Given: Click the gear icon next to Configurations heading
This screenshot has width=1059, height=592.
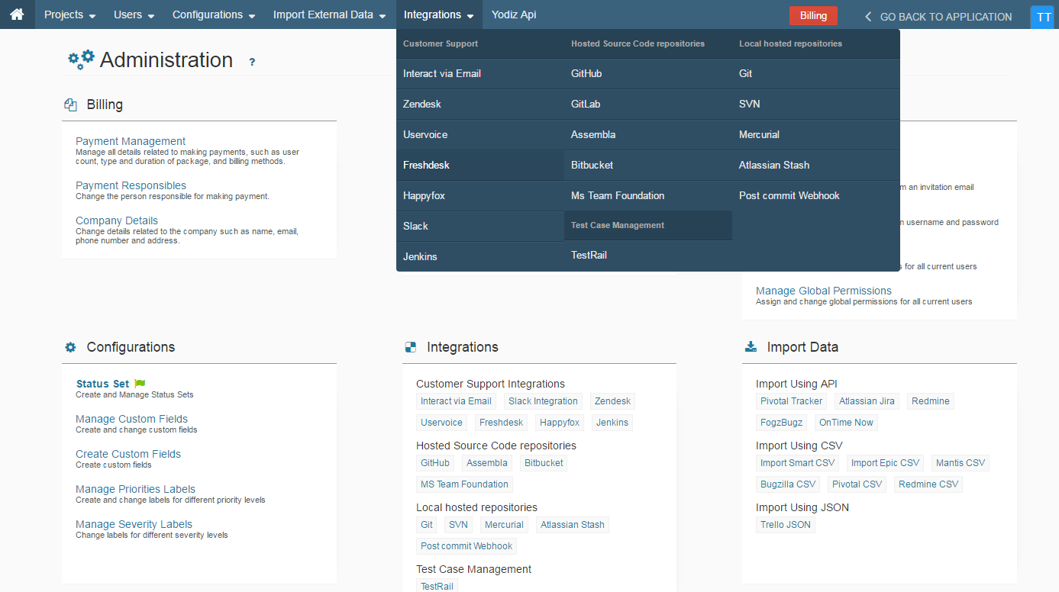Looking at the screenshot, I should click(70, 347).
